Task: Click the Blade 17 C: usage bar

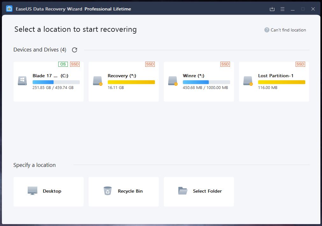Action: coord(56,82)
